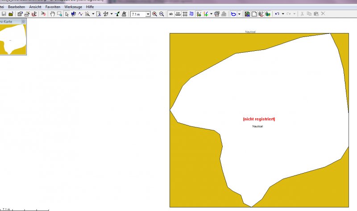Viewport: 357px width, 211px height.
Task: Click the zoom out magnifier icon
Action: coord(162,14)
